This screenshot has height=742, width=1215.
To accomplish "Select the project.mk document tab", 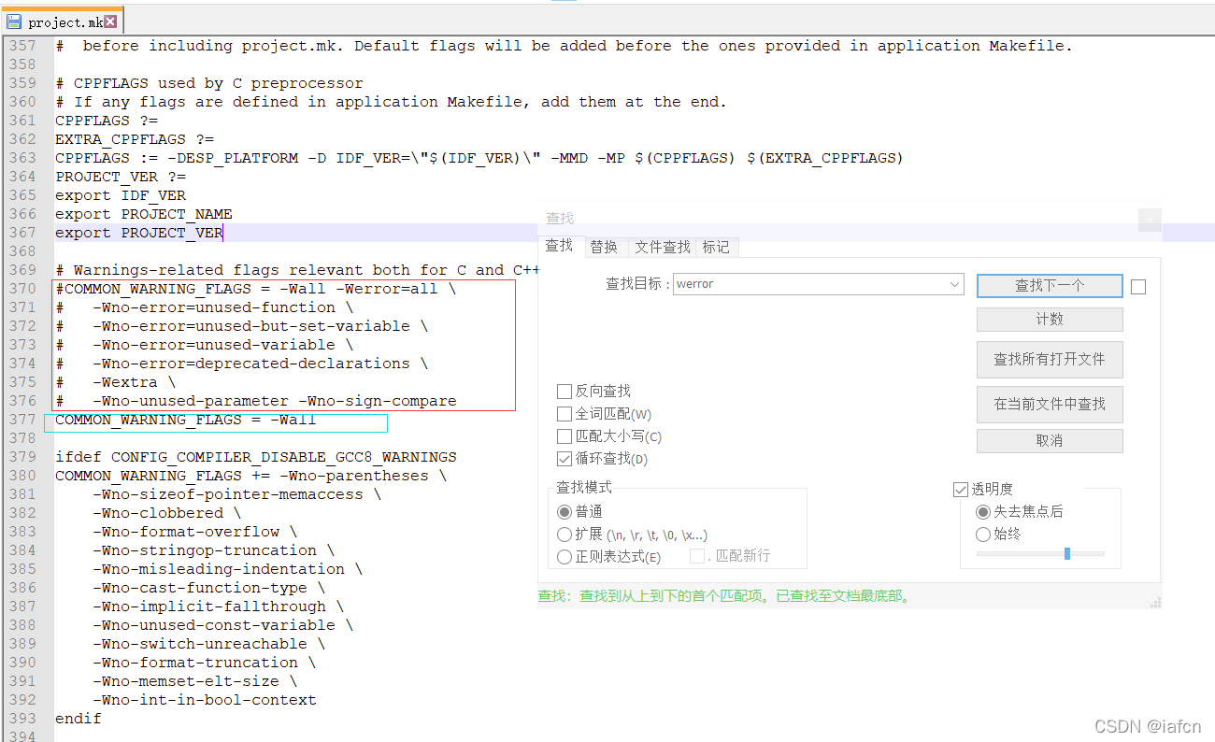I will [63, 21].
